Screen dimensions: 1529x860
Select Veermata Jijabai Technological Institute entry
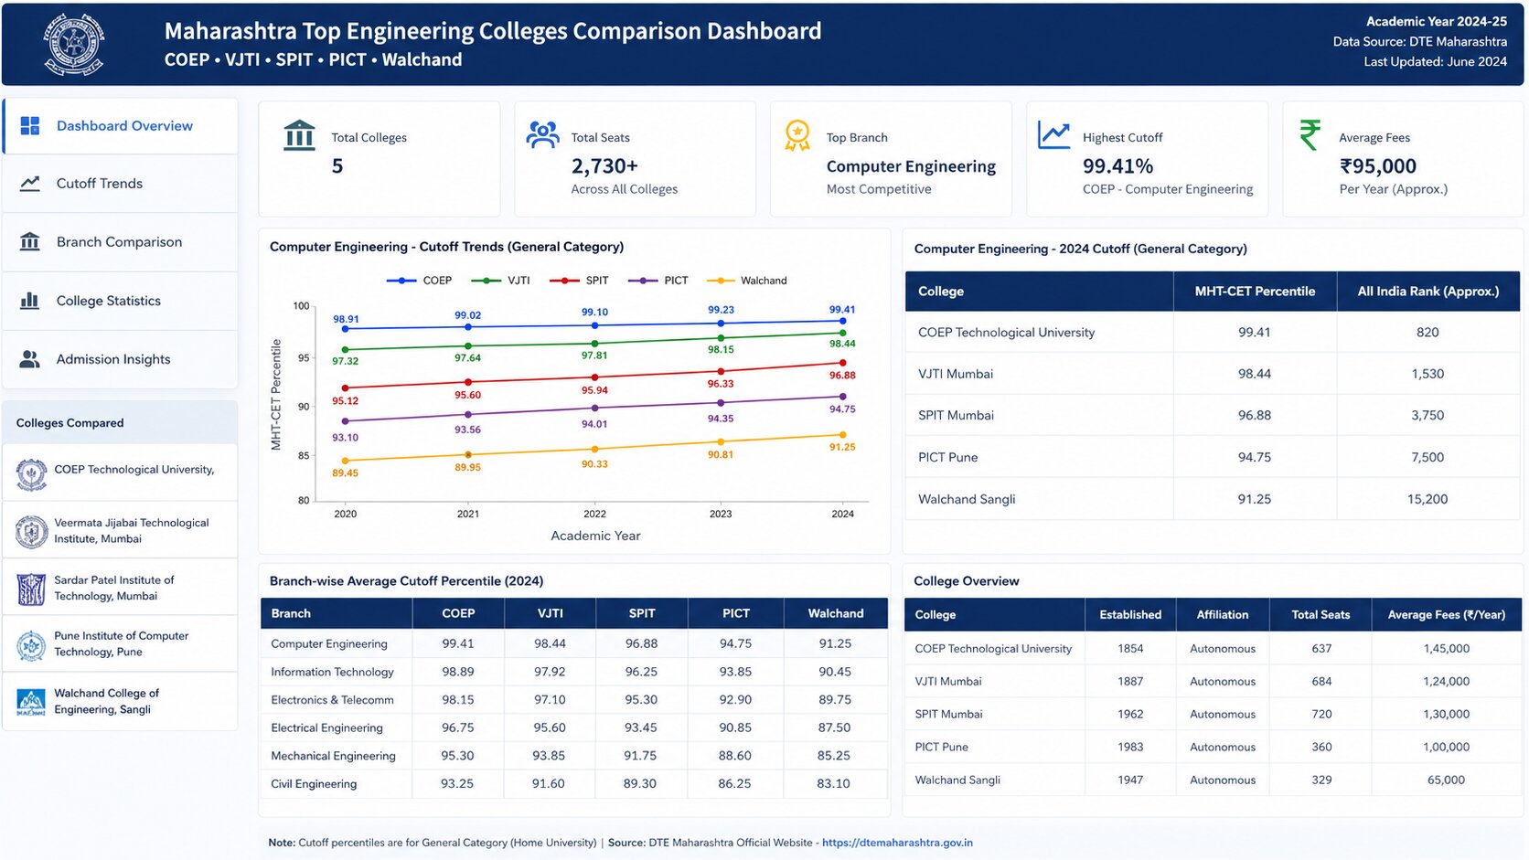pyautogui.click(x=120, y=530)
